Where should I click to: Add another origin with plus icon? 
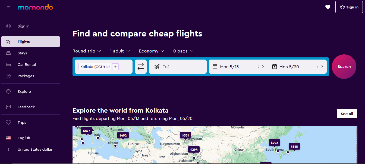pyautogui.click(x=115, y=67)
